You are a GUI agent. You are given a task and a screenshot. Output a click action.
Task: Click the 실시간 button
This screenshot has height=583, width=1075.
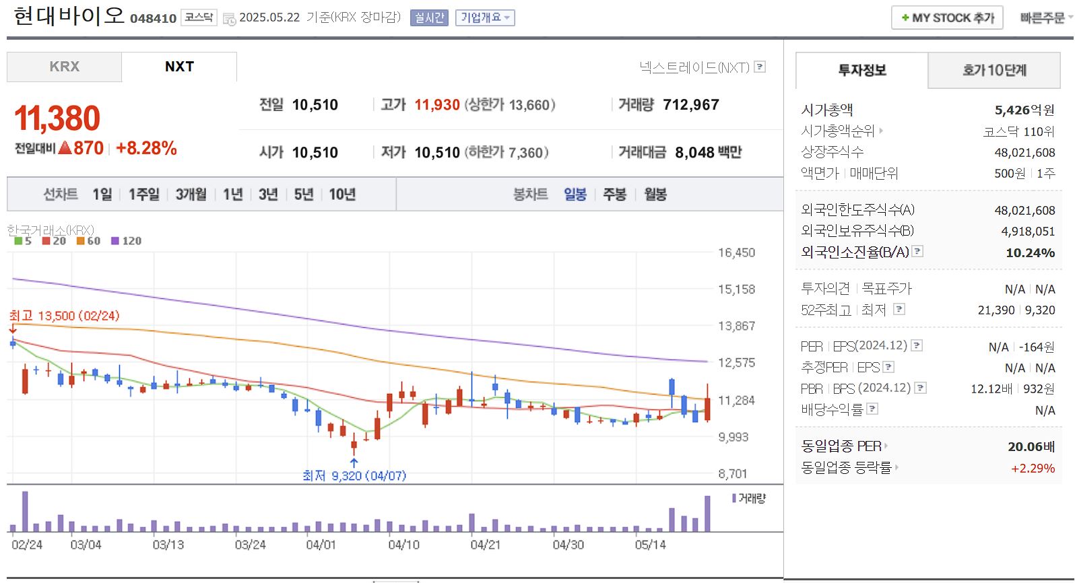[x=429, y=18]
